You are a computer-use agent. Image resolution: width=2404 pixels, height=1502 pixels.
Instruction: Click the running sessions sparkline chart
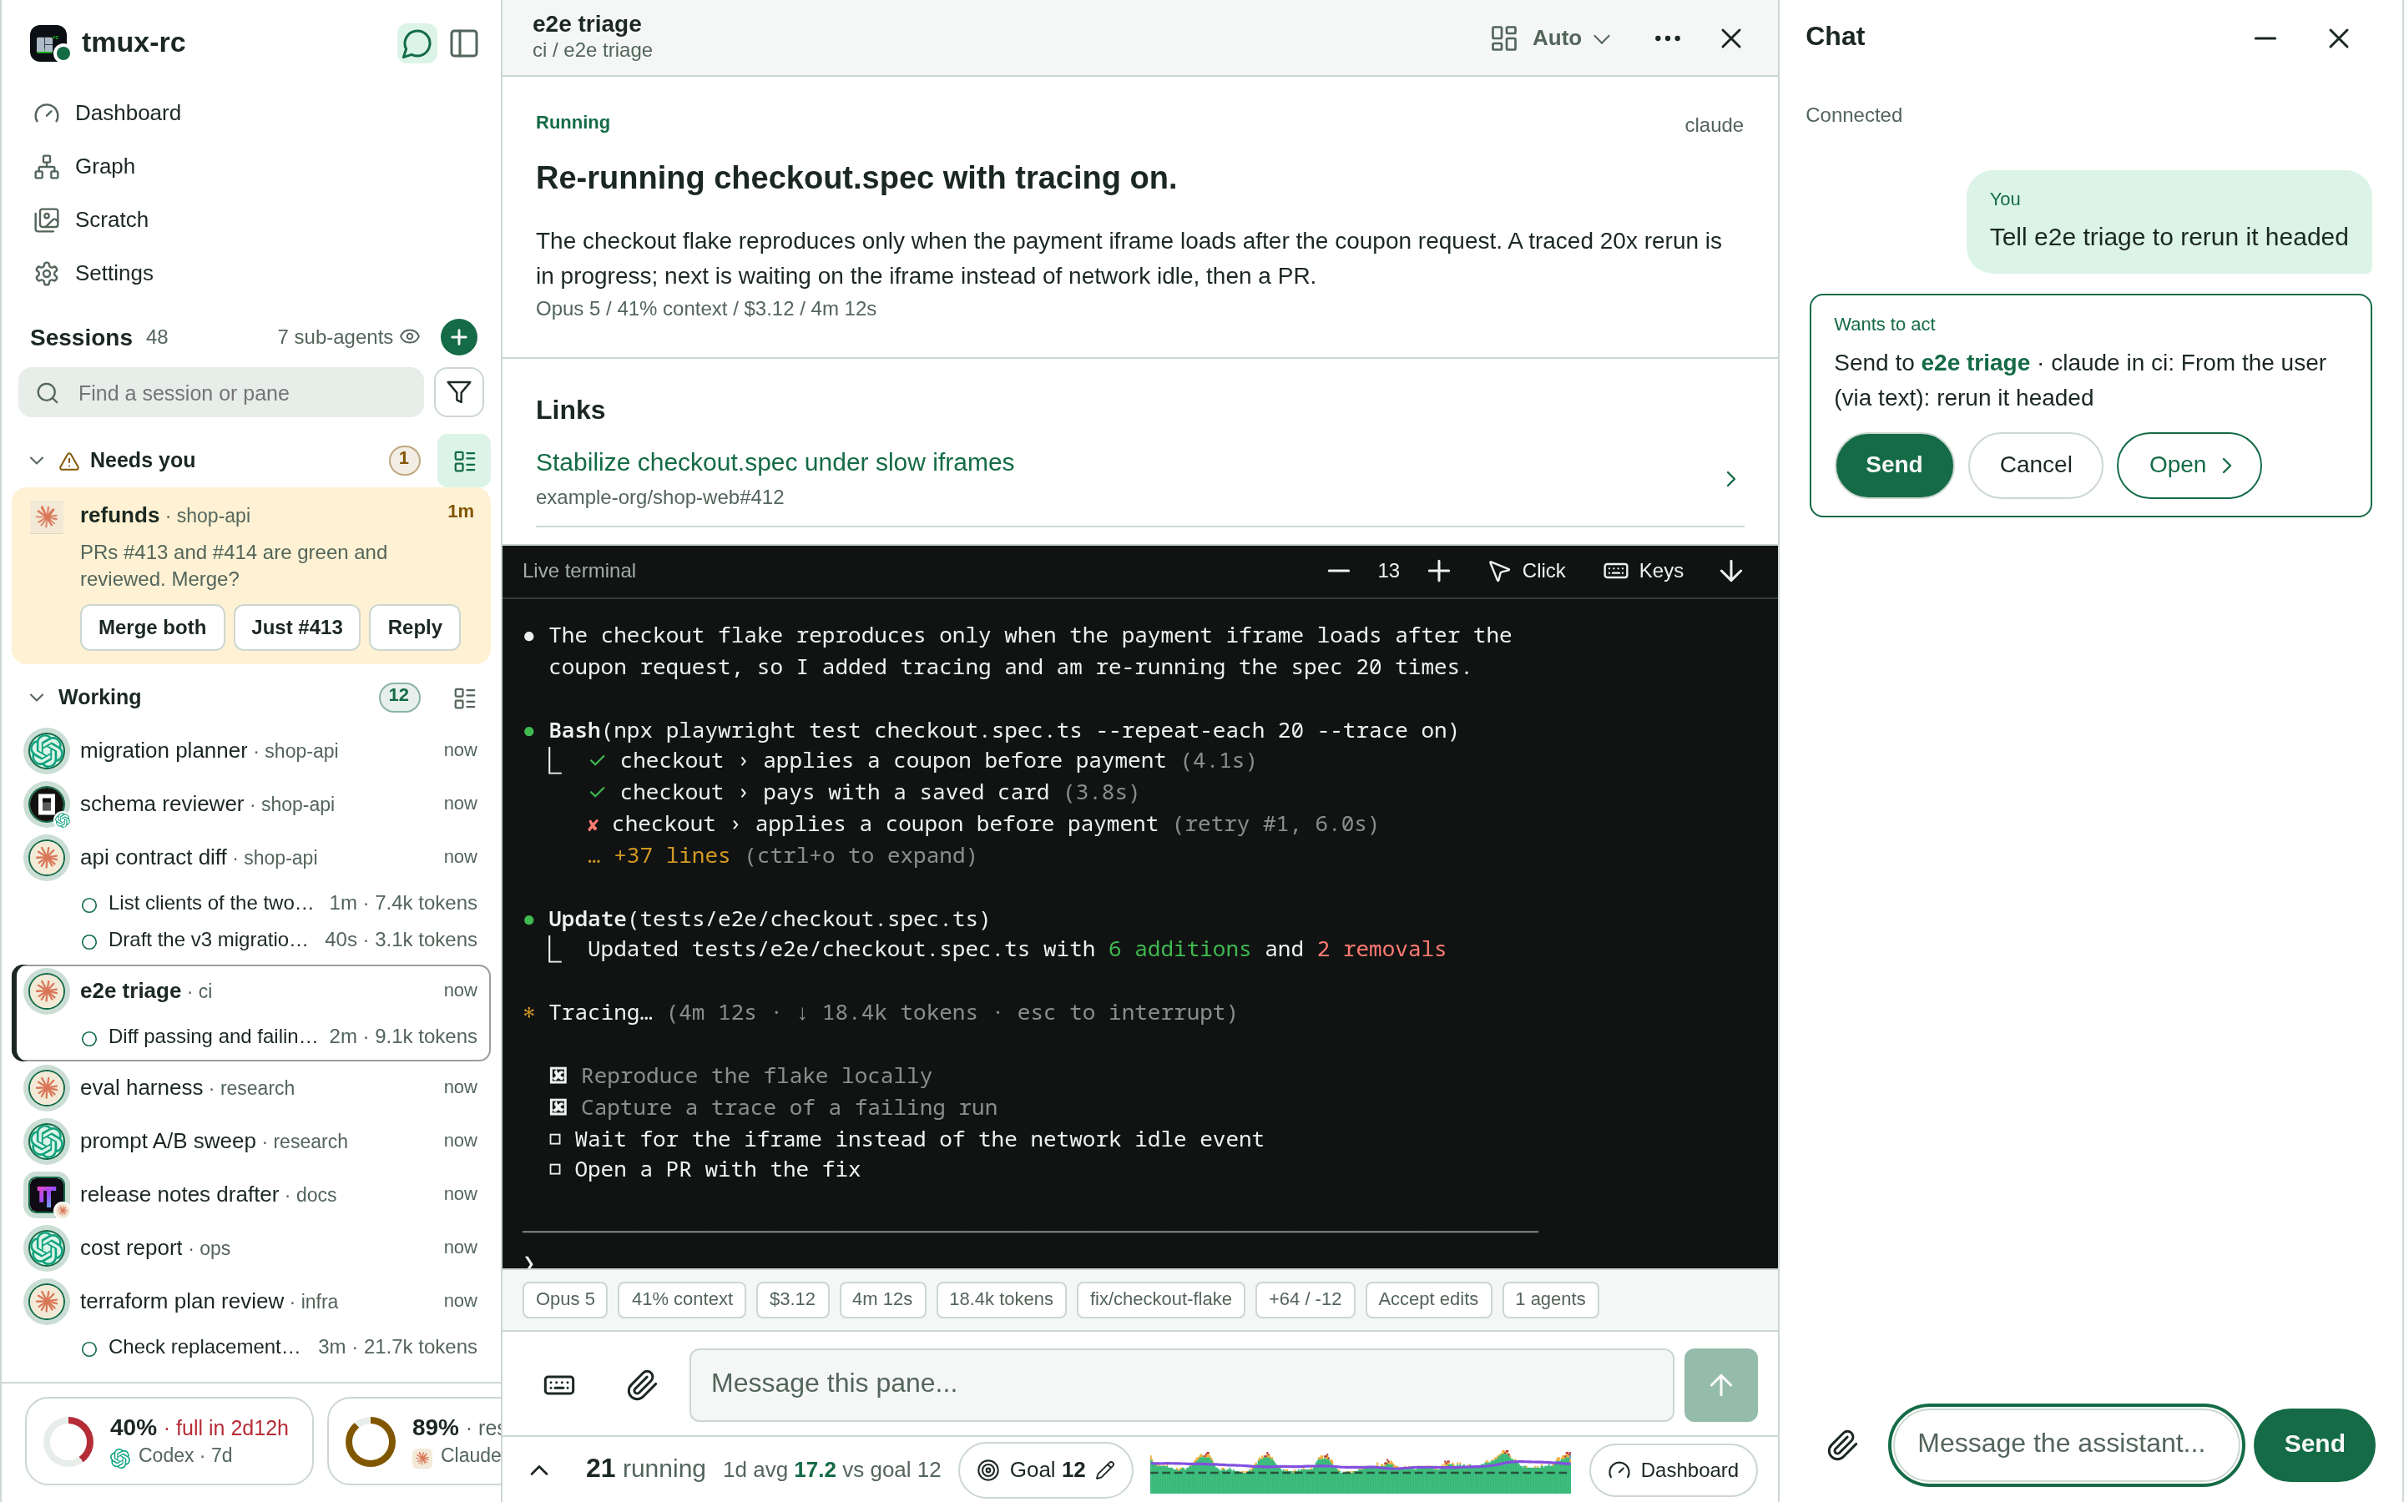pos(1360,1470)
